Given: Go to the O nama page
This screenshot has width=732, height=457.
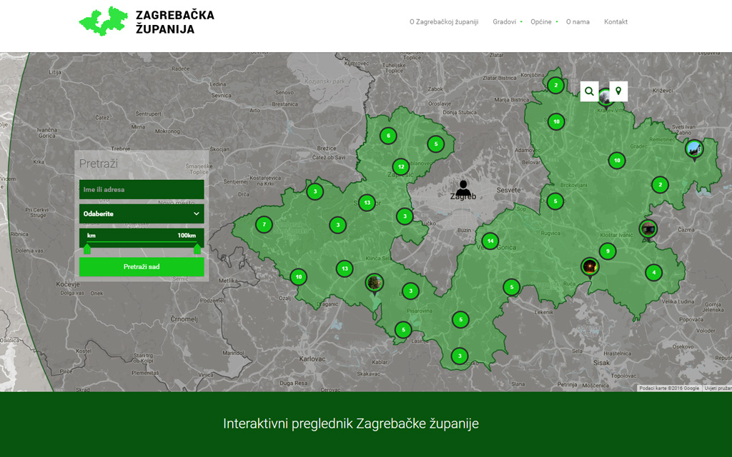Looking at the screenshot, I should 578,22.
